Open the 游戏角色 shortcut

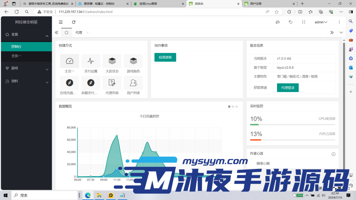(133, 61)
